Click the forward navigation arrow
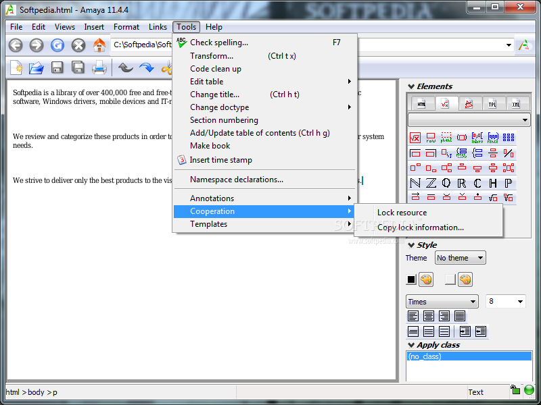 coord(37,45)
